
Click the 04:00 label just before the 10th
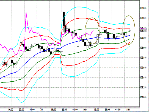75,110
